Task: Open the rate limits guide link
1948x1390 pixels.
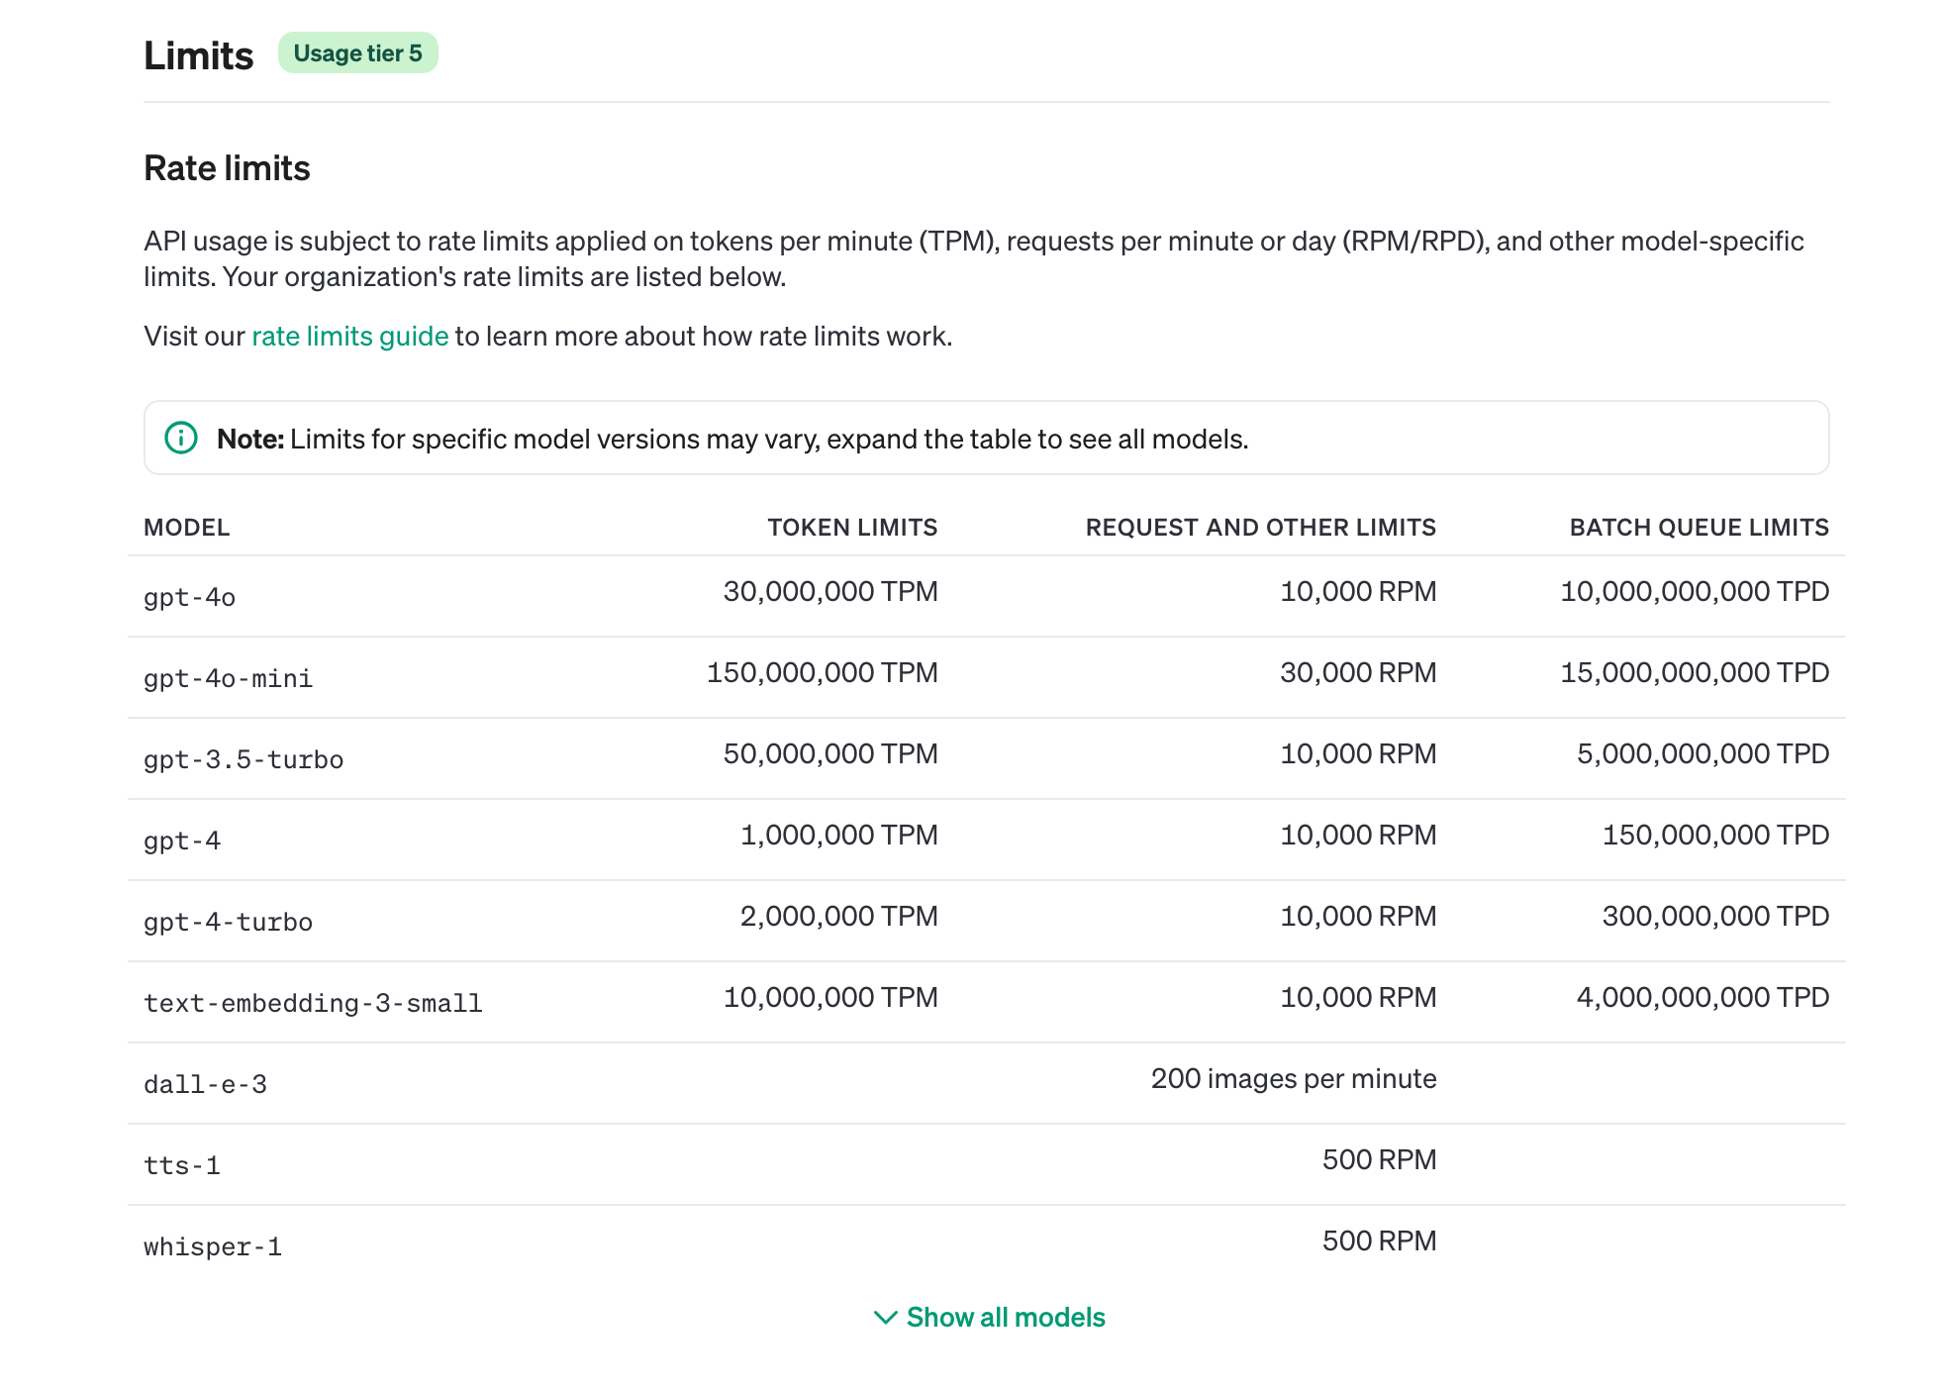Action: click(350, 337)
